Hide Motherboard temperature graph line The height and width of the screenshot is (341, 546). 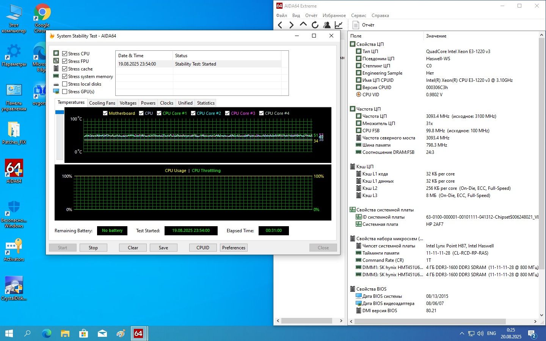[105, 113]
